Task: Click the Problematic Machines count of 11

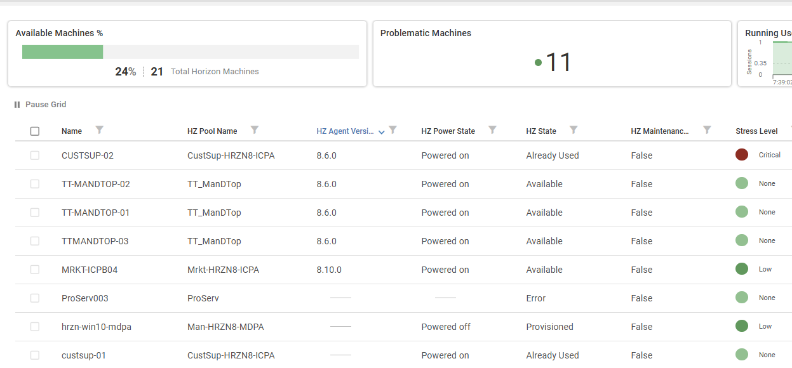Action: 558,62
